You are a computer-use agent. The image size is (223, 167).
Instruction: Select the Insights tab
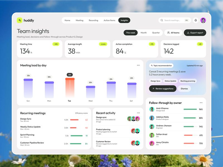point(124,20)
